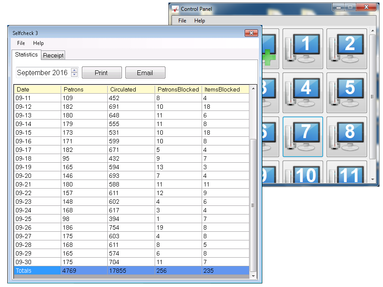Switch to the Receipt tab
Viewport: 383px width, 287px height.
[53, 55]
